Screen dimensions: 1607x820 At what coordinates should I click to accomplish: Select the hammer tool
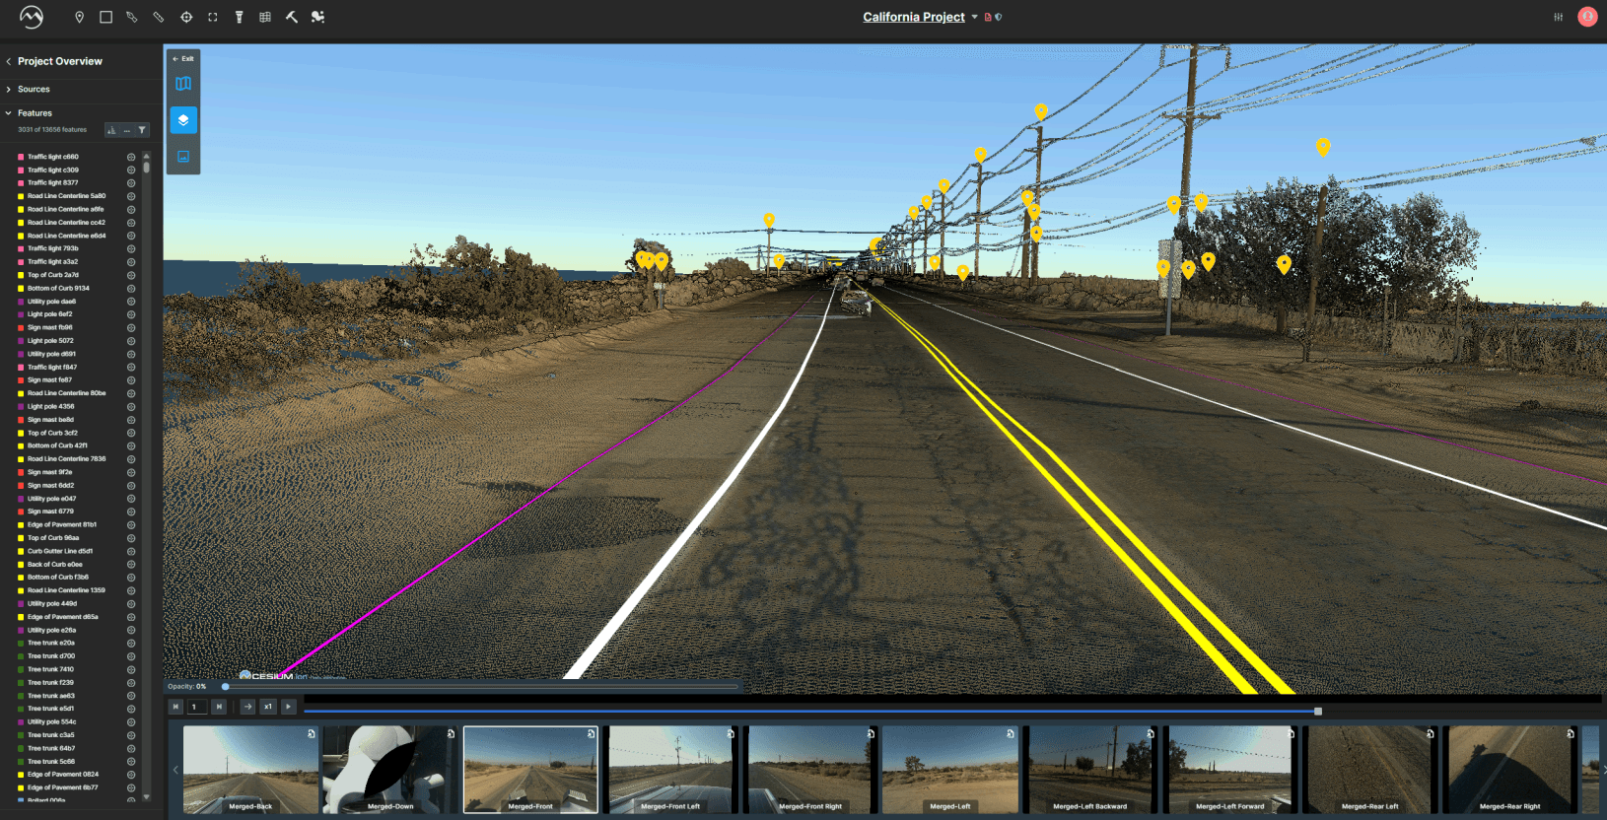pos(292,17)
